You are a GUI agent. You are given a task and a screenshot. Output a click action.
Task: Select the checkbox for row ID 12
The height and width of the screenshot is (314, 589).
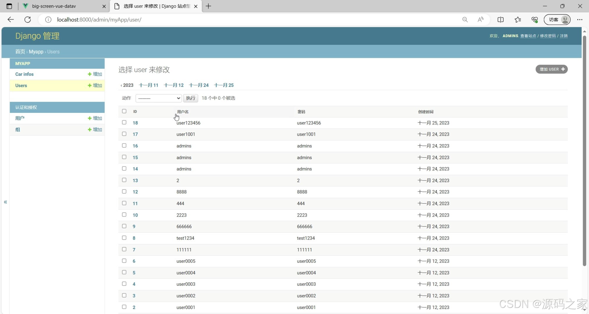(x=124, y=192)
